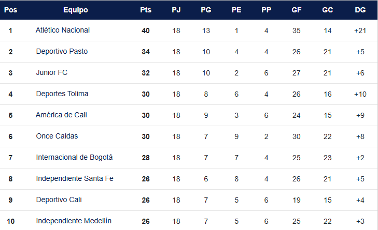378x230 pixels.
Task: Open Independiente Santa Fe entry
Action: click(x=75, y=179)
